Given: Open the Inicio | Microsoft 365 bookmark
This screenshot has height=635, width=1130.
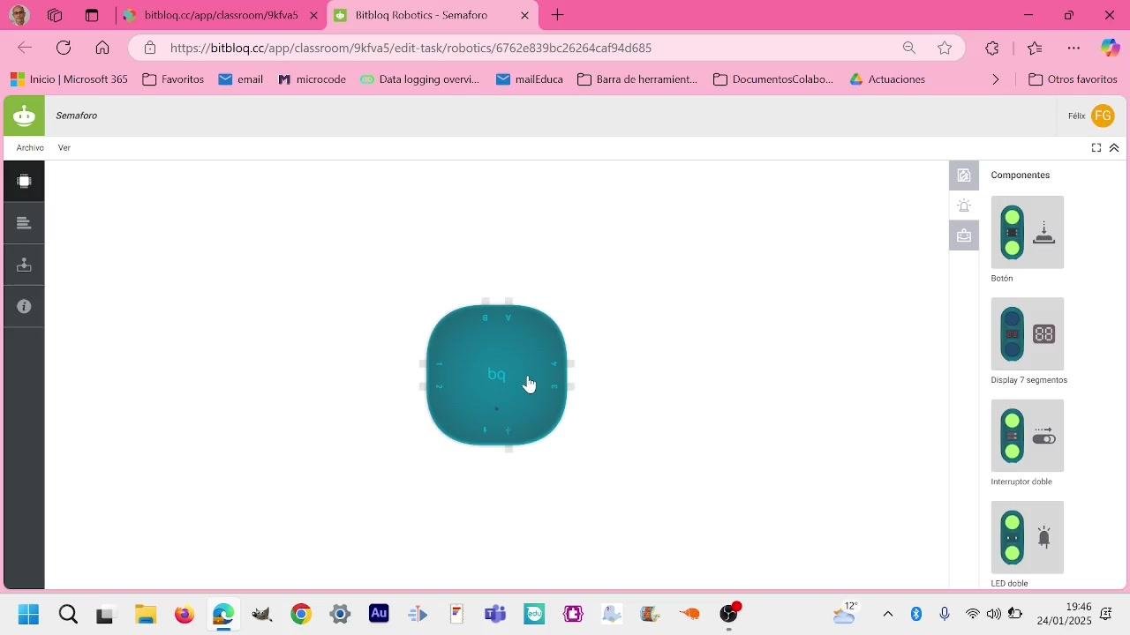Looking at the screenshot, I should (69, 79).
